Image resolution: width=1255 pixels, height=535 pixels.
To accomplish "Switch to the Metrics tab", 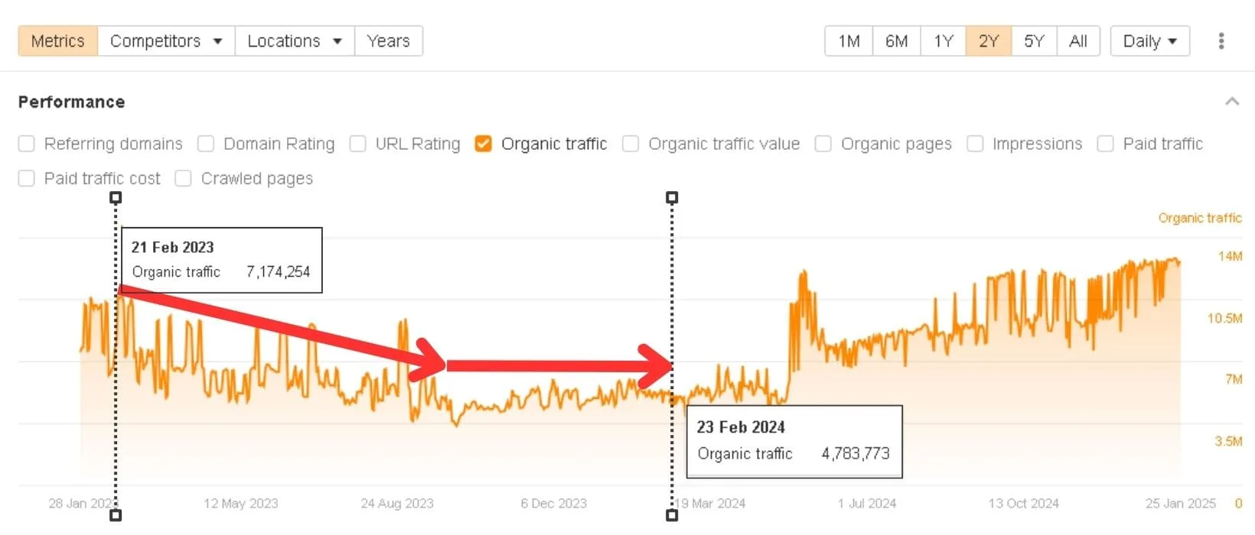I will click(x=58, y=41).
